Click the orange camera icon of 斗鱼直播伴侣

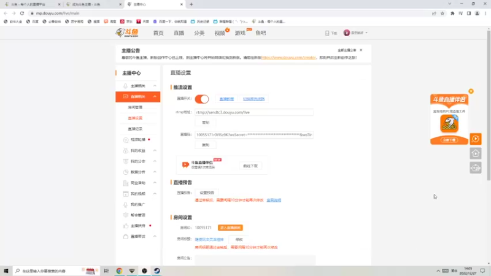click(x=185, y=164)
